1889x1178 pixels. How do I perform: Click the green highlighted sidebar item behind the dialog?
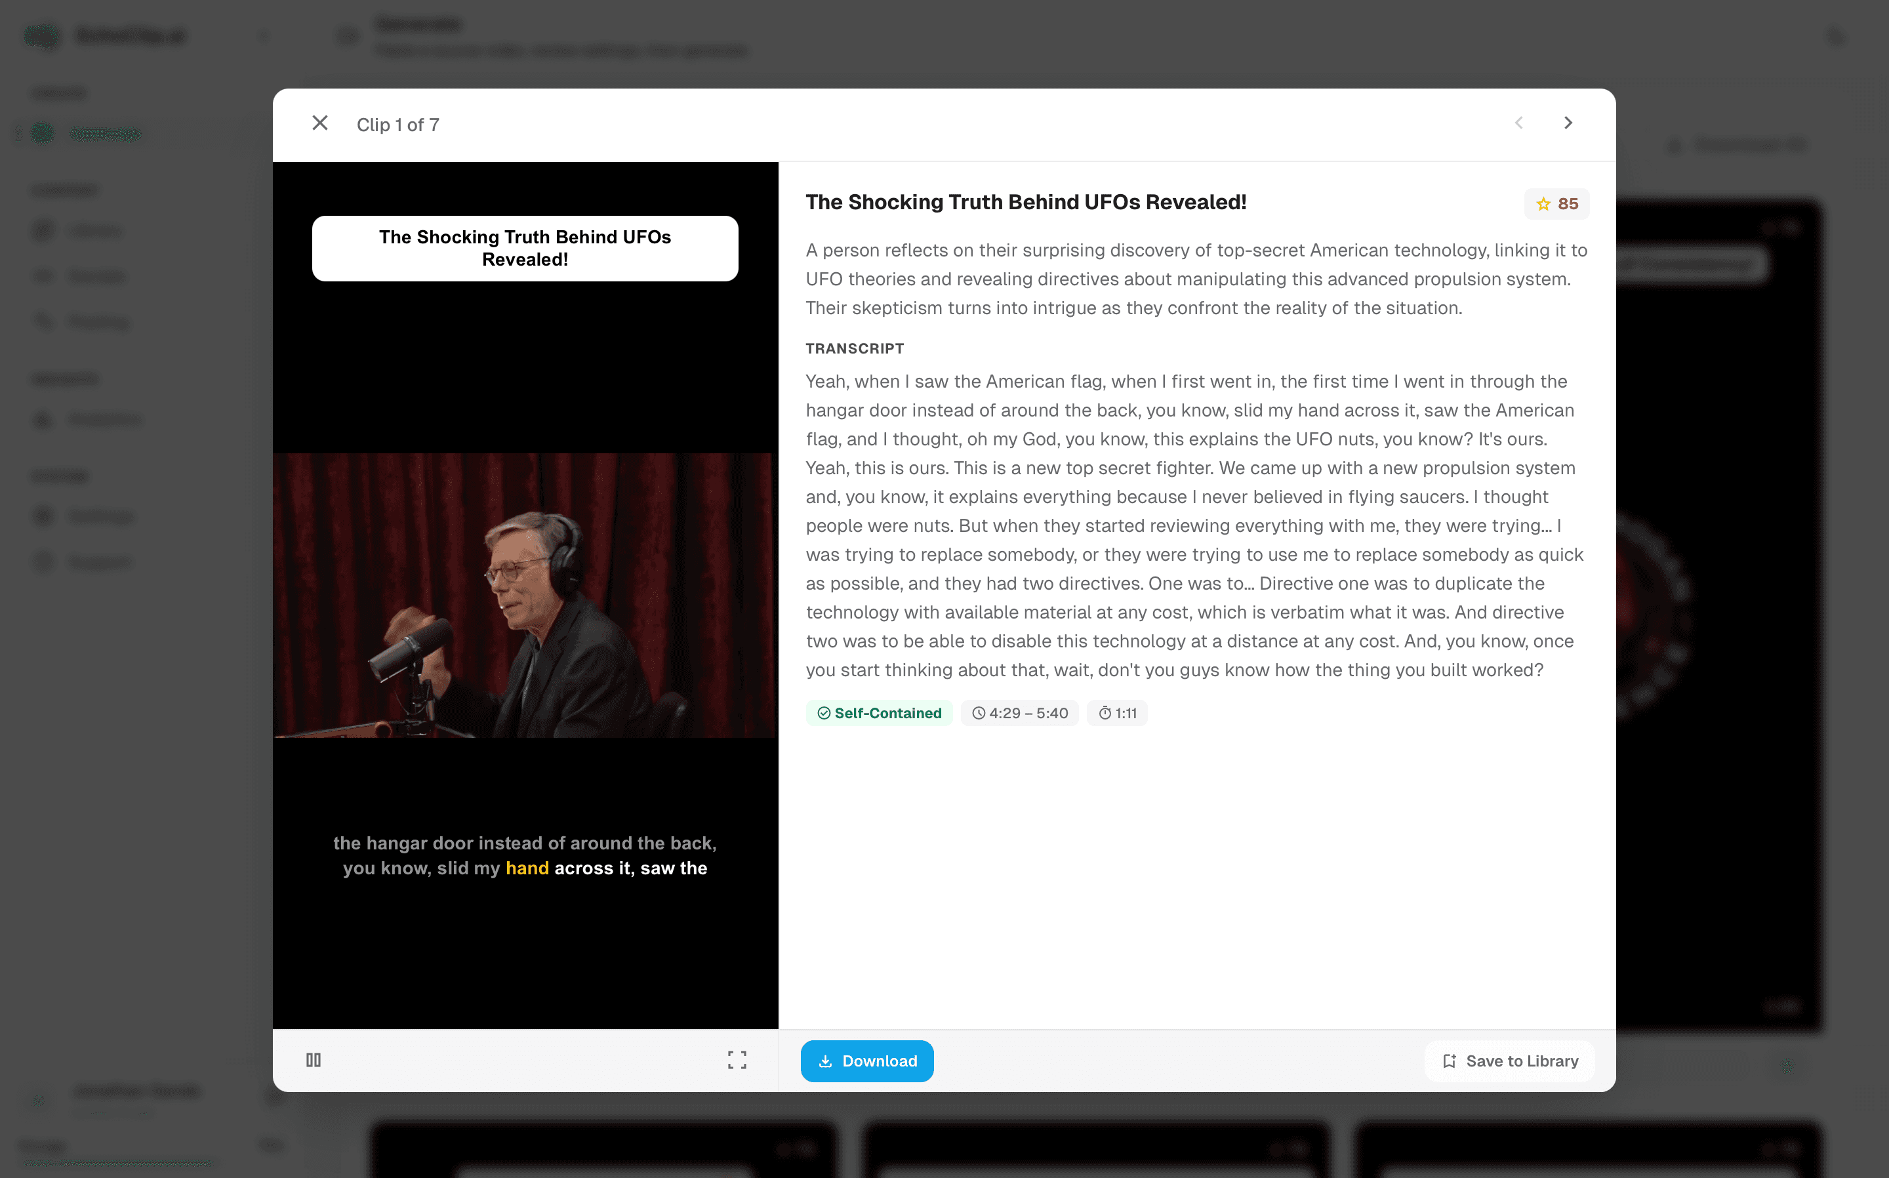coord(104,134)
